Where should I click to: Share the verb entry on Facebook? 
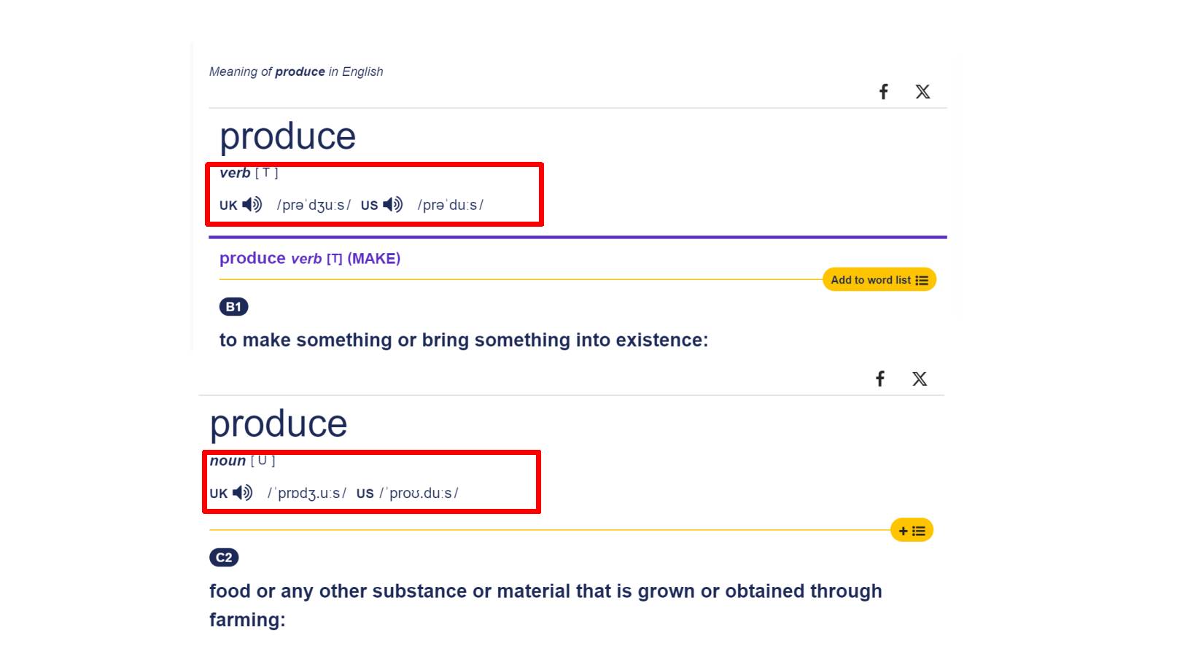tap(883, 92)
